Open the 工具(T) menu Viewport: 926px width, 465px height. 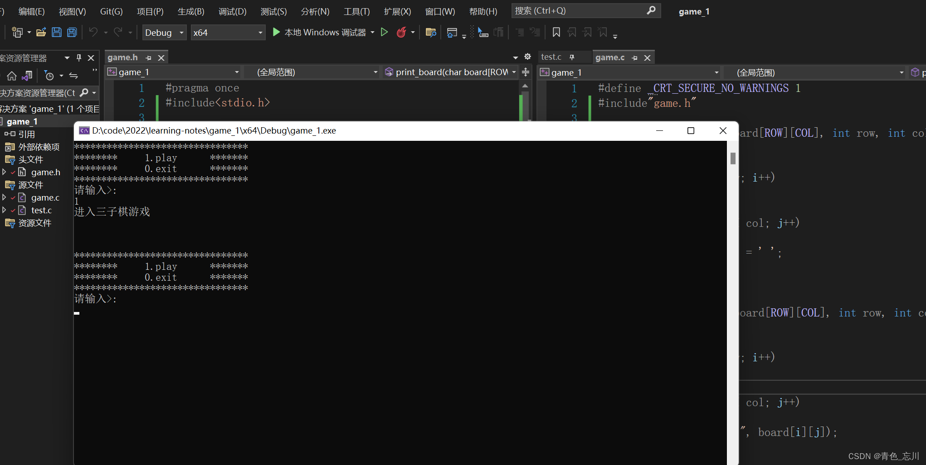(x=356, y=11)
